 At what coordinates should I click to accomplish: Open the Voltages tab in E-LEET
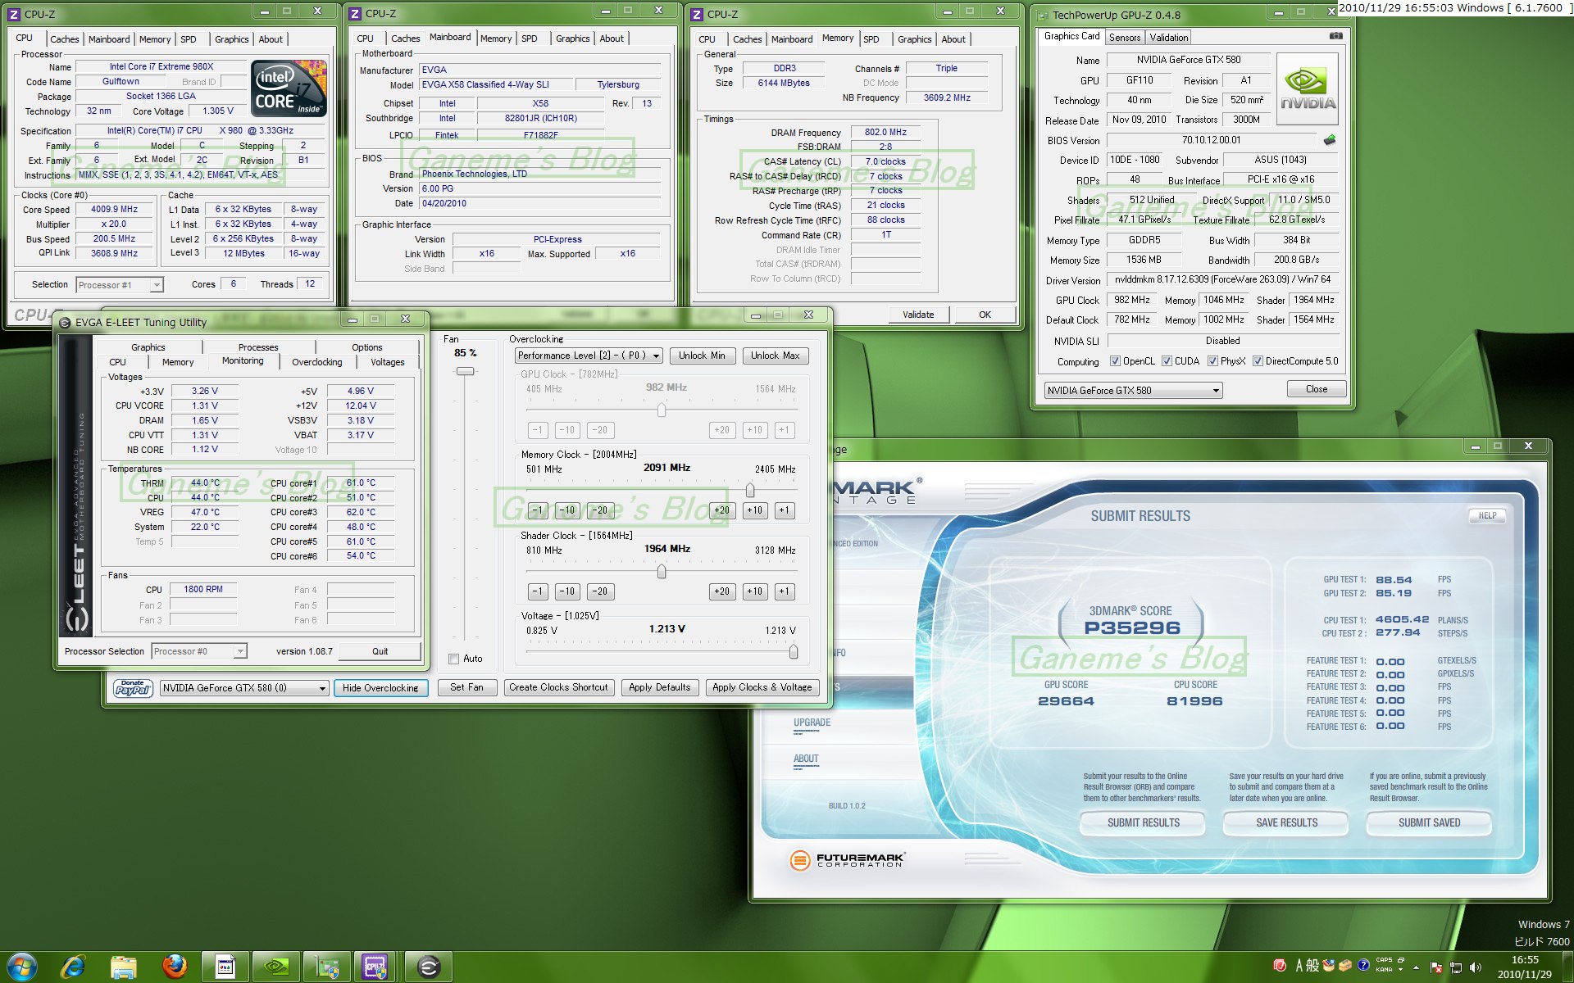(x=387, y=362)
